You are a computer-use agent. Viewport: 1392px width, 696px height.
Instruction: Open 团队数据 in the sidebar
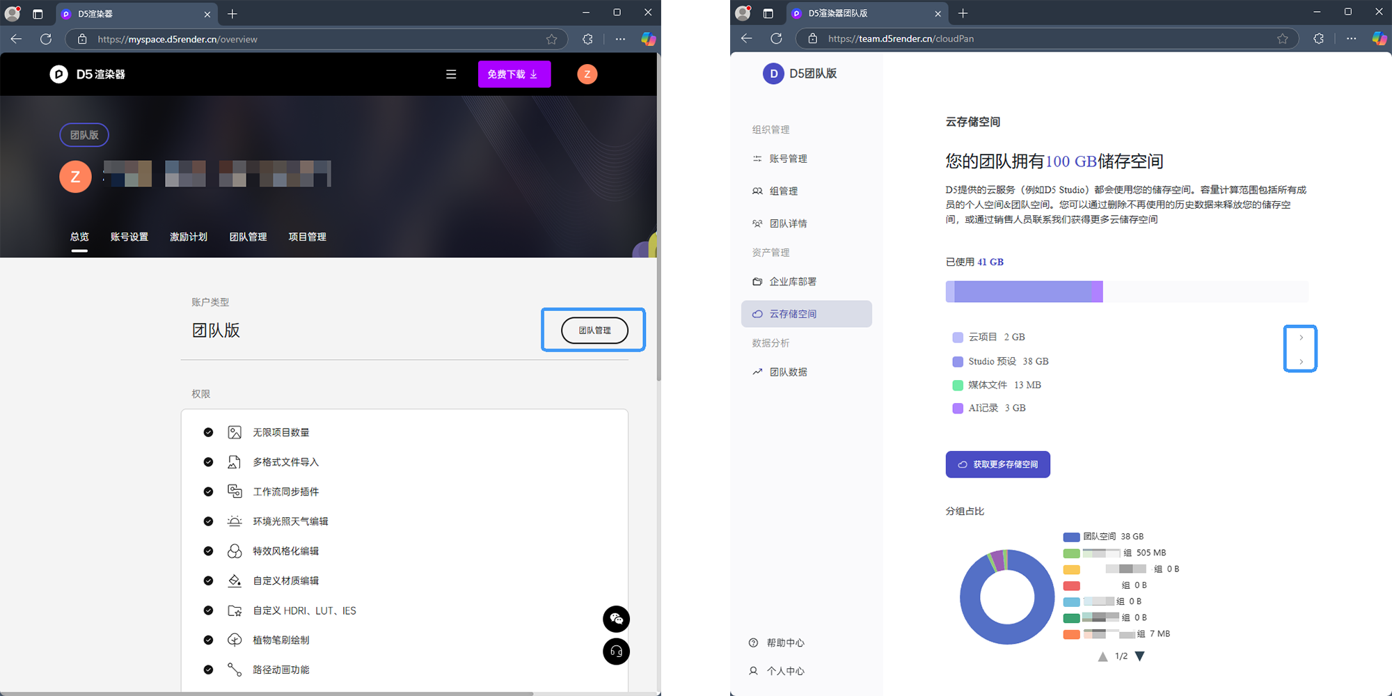coord(807,372)
